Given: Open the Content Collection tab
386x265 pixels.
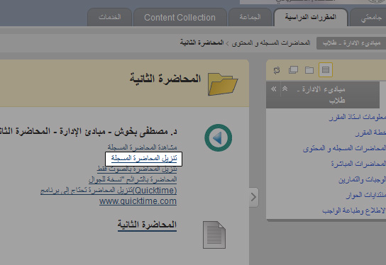Looking at the screenshot, I should pos(180,17).
